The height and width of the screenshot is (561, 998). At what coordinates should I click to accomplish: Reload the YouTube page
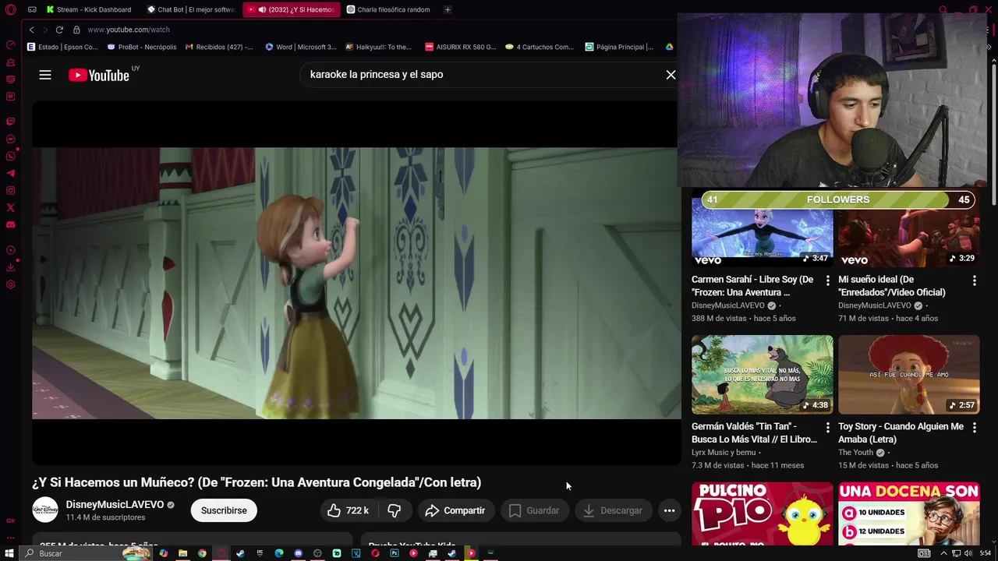click(x=59, y=30)
